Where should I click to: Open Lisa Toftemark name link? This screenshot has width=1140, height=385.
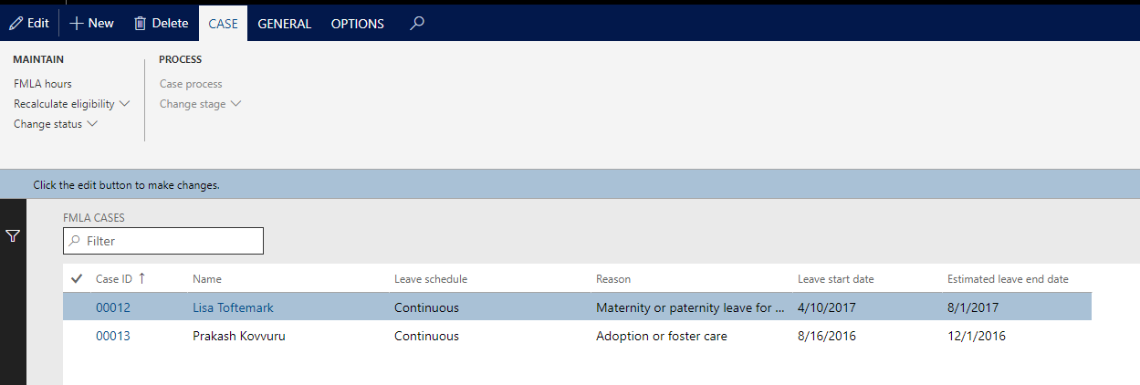tap(233, 308)
